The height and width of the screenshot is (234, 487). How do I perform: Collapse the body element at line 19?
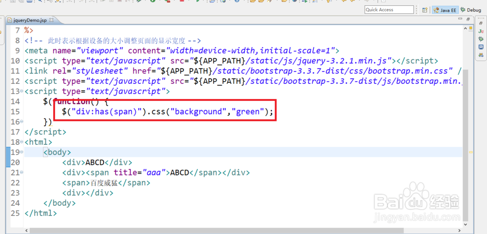tap(21, 152)
